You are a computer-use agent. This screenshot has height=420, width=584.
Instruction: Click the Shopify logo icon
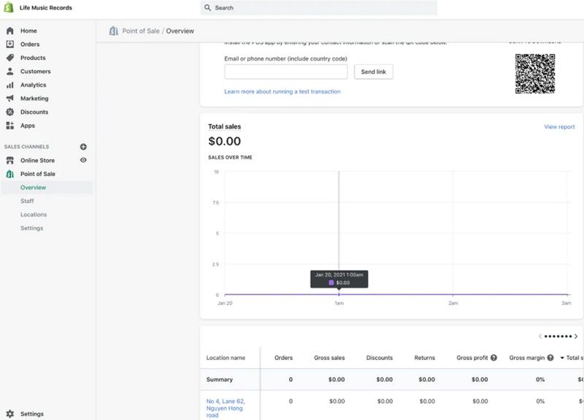click(9, 7)
